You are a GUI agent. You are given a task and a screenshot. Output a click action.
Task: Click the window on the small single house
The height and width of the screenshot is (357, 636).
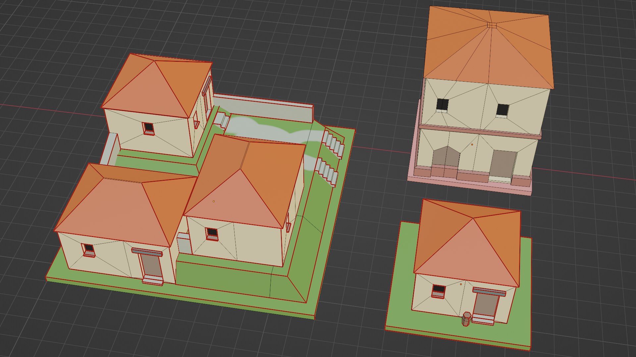439,291
